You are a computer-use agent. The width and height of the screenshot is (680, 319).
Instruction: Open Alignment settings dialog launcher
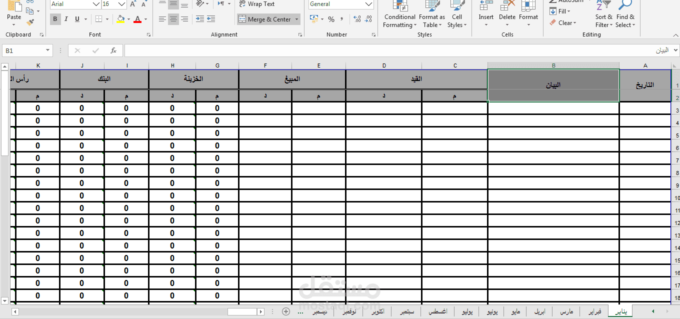click(300, 35)
